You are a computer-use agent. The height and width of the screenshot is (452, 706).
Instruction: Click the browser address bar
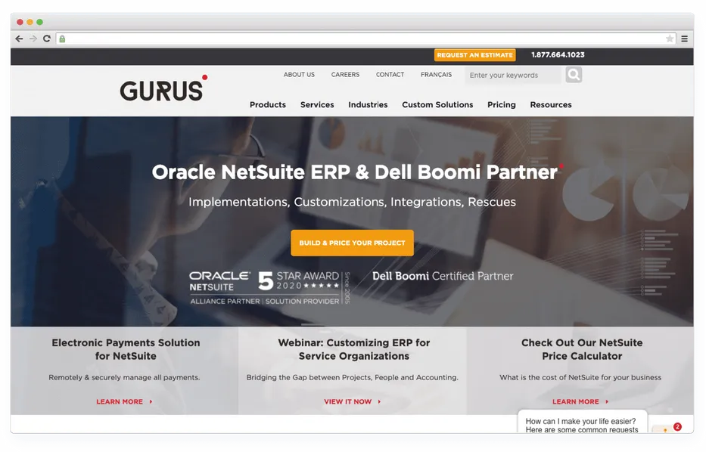pos(365,39)
